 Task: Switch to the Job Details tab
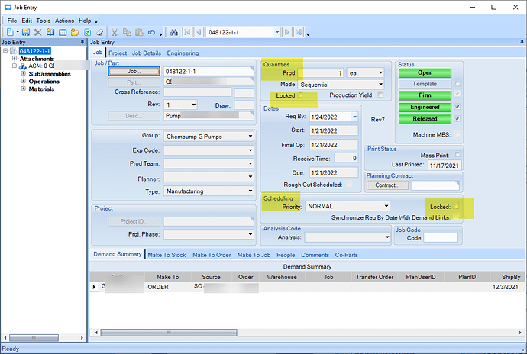click(147, 53)
